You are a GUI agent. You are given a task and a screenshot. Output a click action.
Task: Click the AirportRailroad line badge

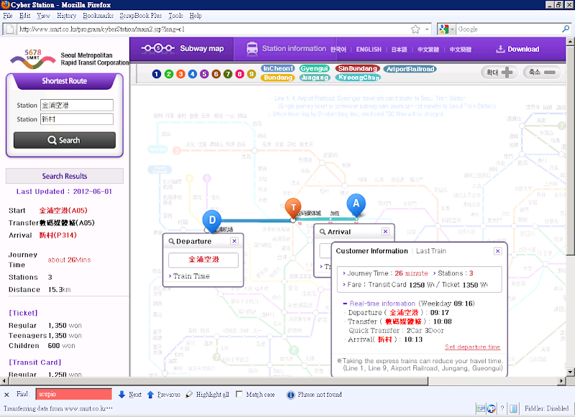(x=410, y=69)
